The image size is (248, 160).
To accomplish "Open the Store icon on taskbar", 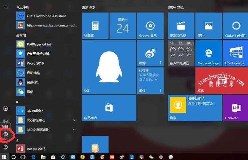I will [53, 157].
